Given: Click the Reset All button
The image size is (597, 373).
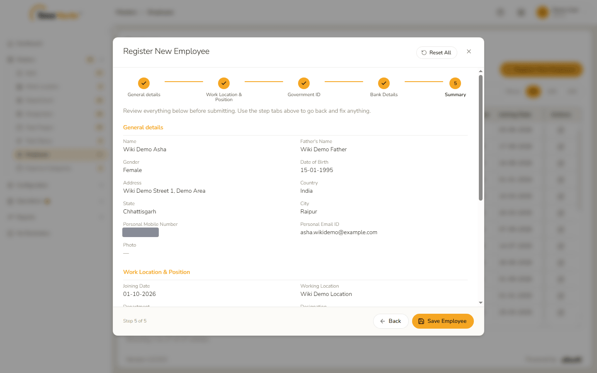Looking at the screenshot, I should coord(437,53).
